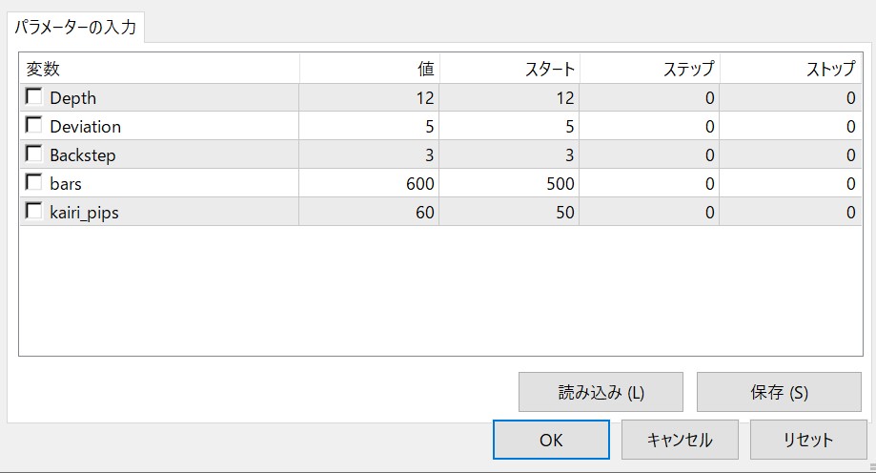Tick the Deviation optimization checkbox

34,125
